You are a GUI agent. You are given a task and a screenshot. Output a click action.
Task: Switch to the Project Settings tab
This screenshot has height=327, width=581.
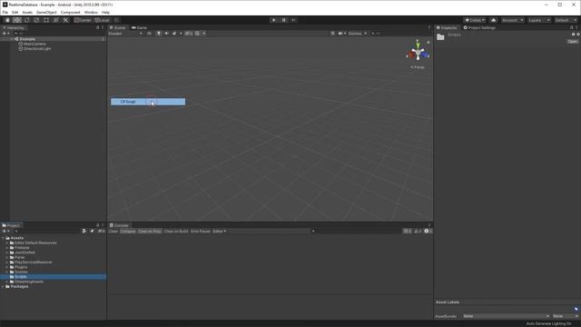479,28
